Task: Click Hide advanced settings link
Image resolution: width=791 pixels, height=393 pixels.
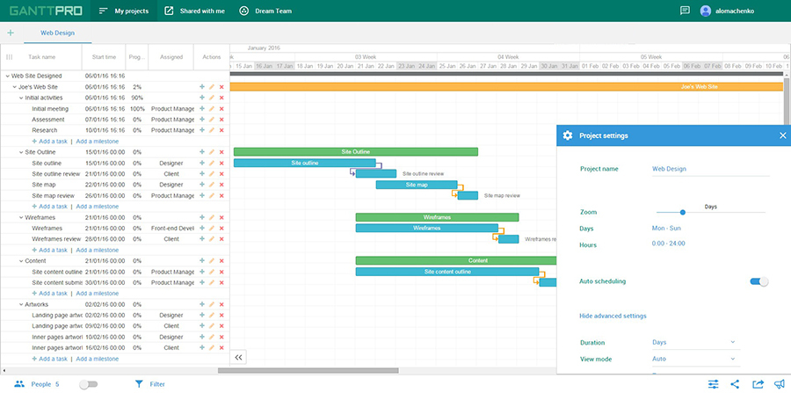Action: [x=613, y=316]
